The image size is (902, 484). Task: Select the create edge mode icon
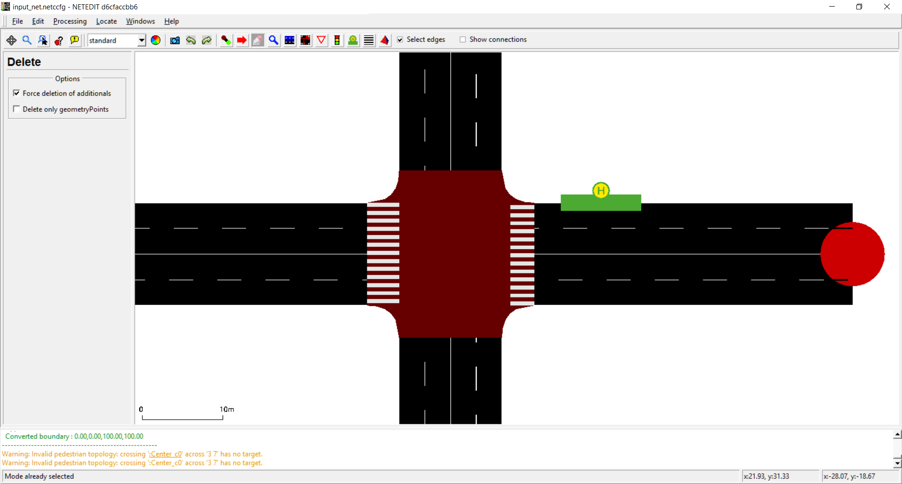coord(226,40)
